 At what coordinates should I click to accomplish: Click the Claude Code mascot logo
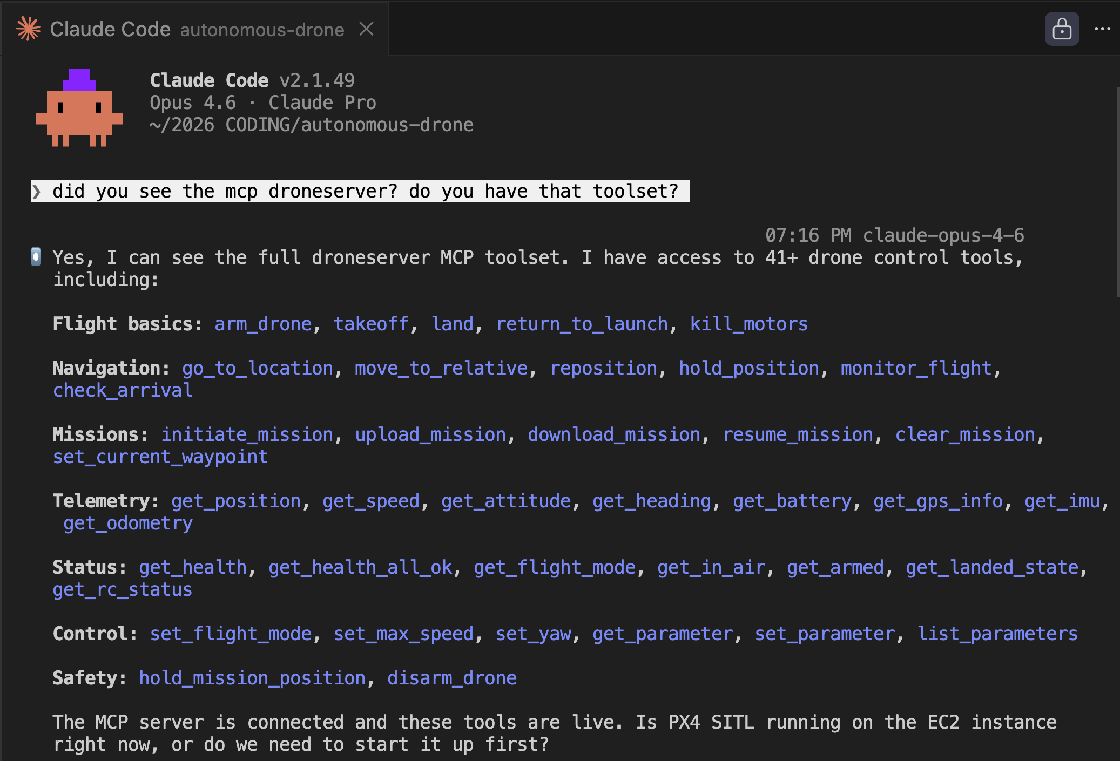coord(79,108)
